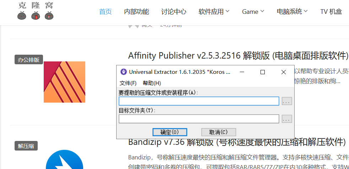Expand the 电脑系统 dropdown menu
This screenshot has height=169, width=349.
coord(292,12)
